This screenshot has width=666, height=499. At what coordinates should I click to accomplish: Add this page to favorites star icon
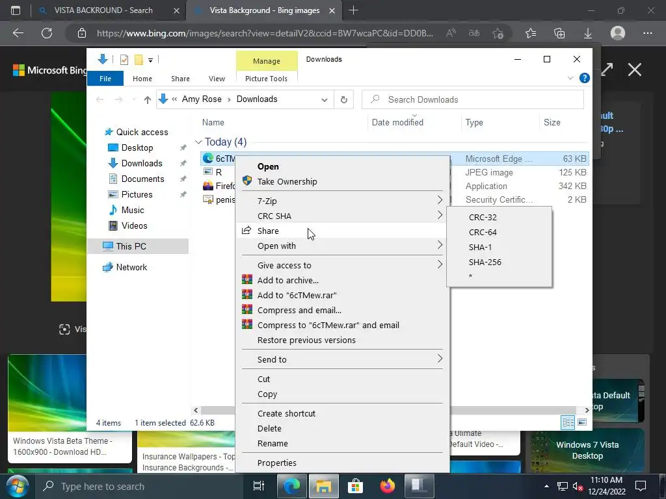(x=498, y=33)
